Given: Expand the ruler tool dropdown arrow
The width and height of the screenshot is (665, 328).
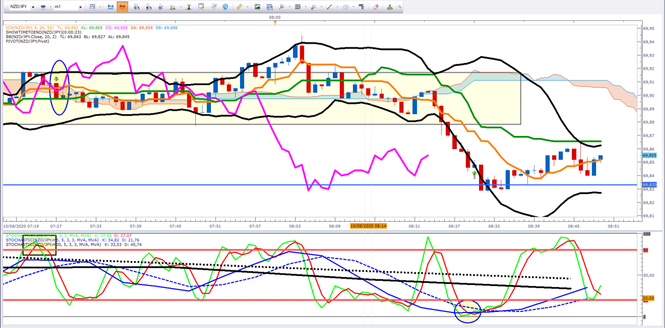Looking at the screenshot, I should 247,7.
